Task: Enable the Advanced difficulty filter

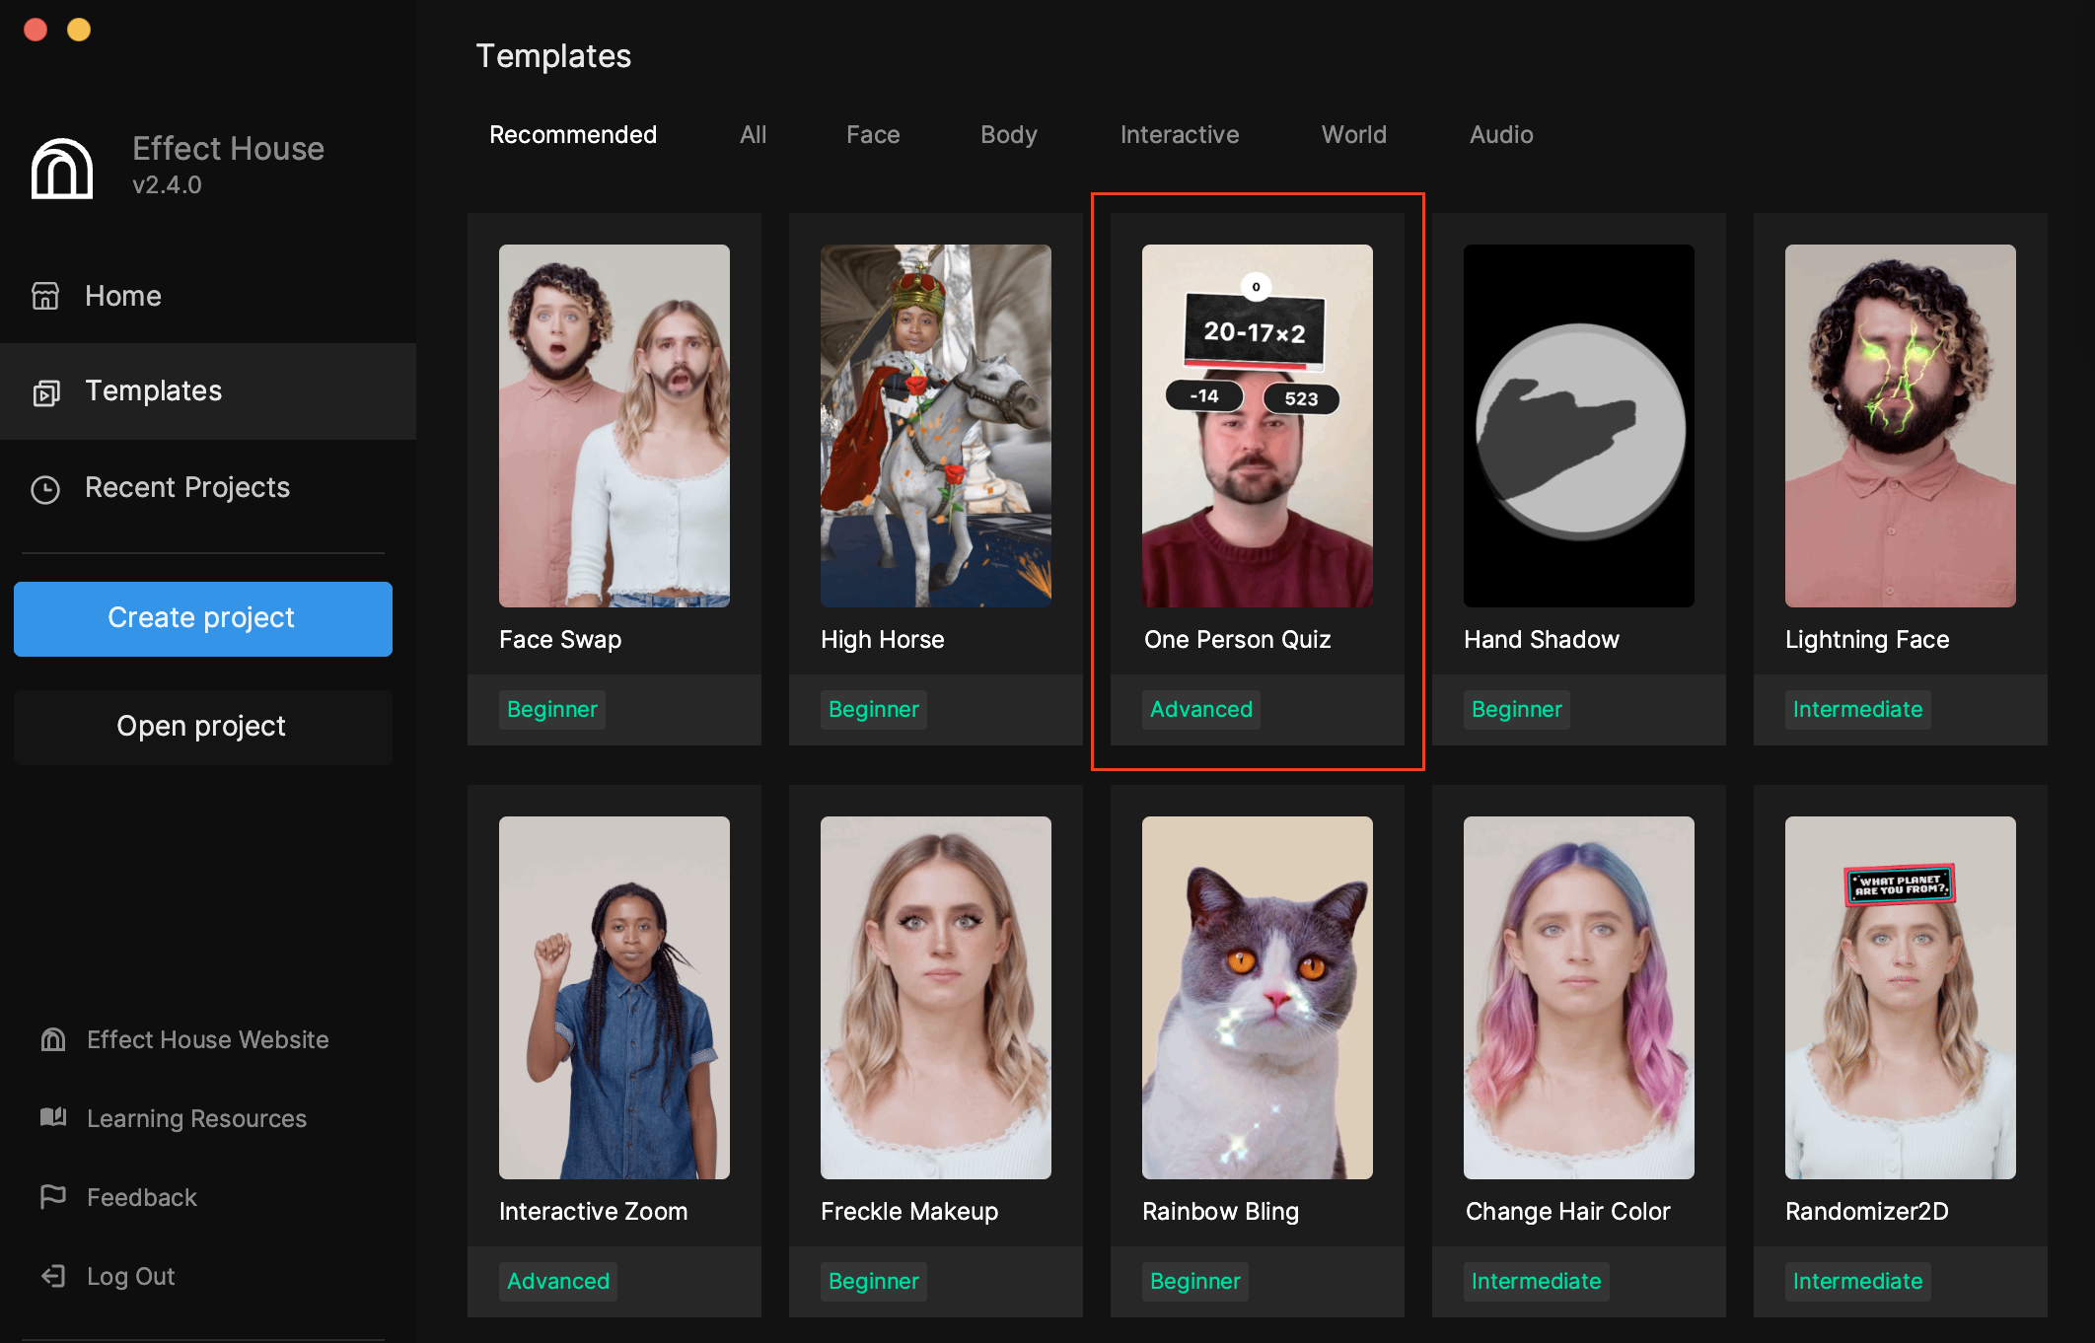Action: click(1200, 707)
